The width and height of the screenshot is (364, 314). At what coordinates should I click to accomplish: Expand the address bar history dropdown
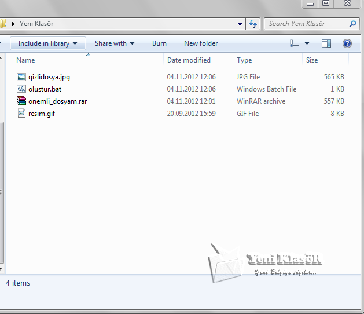[240, 24]
